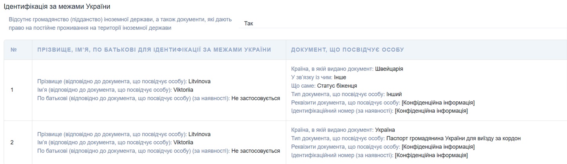Select the "Прізвище, ім'я, по батькові" column header
567x164 pixels.
(154, 50)
